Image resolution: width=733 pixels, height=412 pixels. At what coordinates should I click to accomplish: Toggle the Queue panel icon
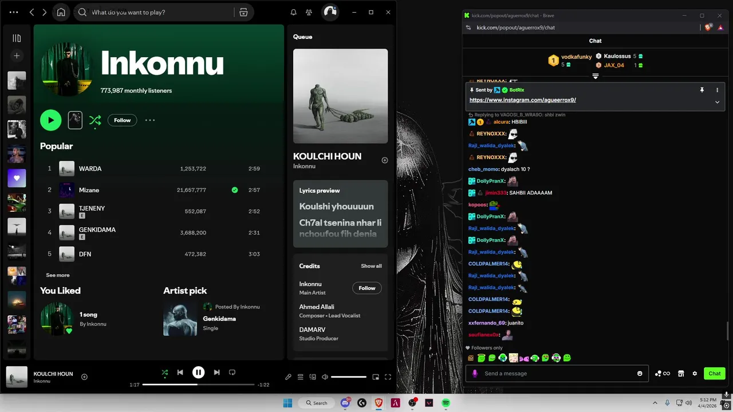301,377
